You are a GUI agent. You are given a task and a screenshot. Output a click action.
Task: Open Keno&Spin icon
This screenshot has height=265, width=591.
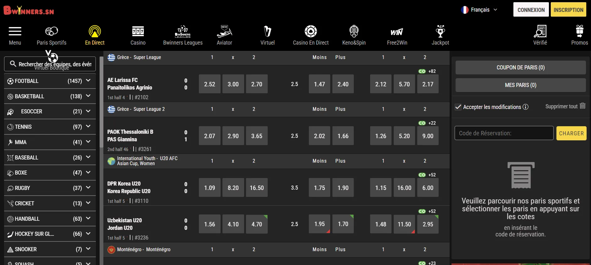tap(354, 32)
